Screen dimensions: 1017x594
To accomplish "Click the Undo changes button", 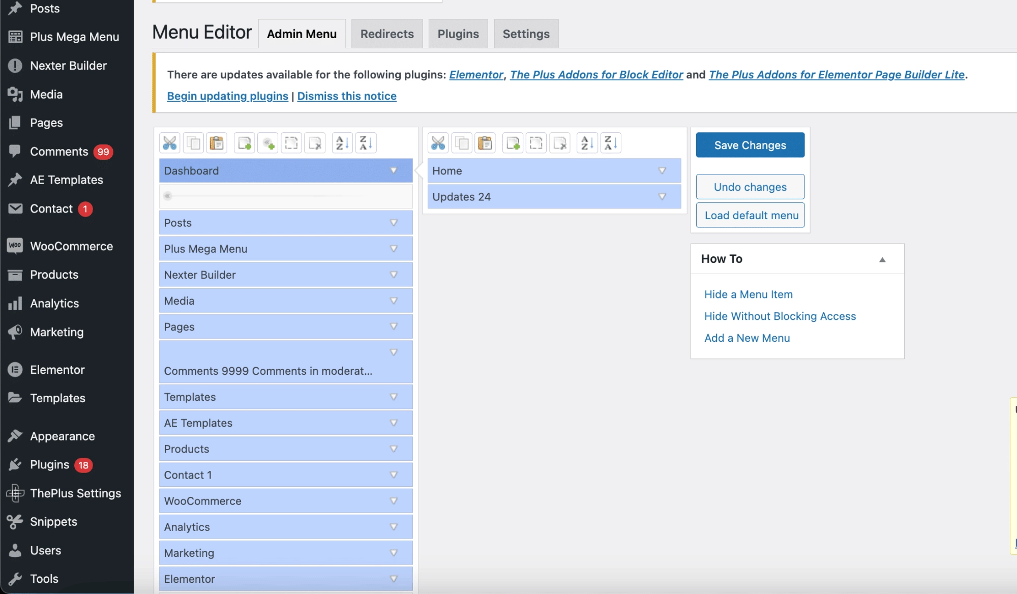I will point(750,187).
